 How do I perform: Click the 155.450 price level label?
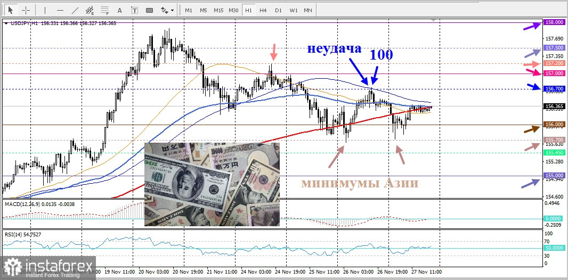[x=554, y=153]
